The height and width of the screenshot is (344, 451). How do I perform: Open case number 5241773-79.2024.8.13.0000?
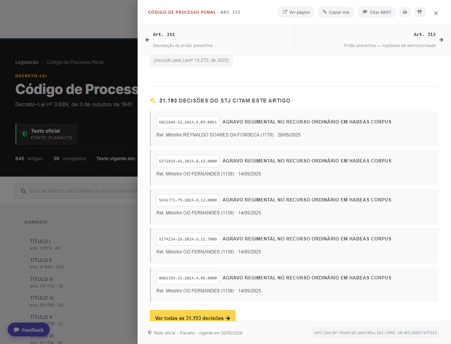188,200
